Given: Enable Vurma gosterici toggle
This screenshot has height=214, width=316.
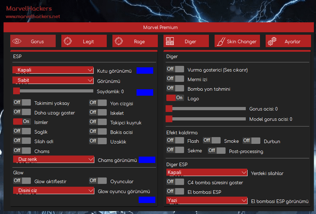Looking at the screenshot, I should tap(175, 69).
